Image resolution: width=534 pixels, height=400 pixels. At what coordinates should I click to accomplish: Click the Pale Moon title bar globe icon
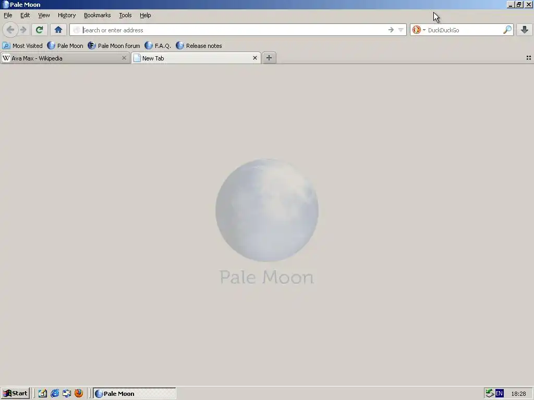click(x=5, y=5)
